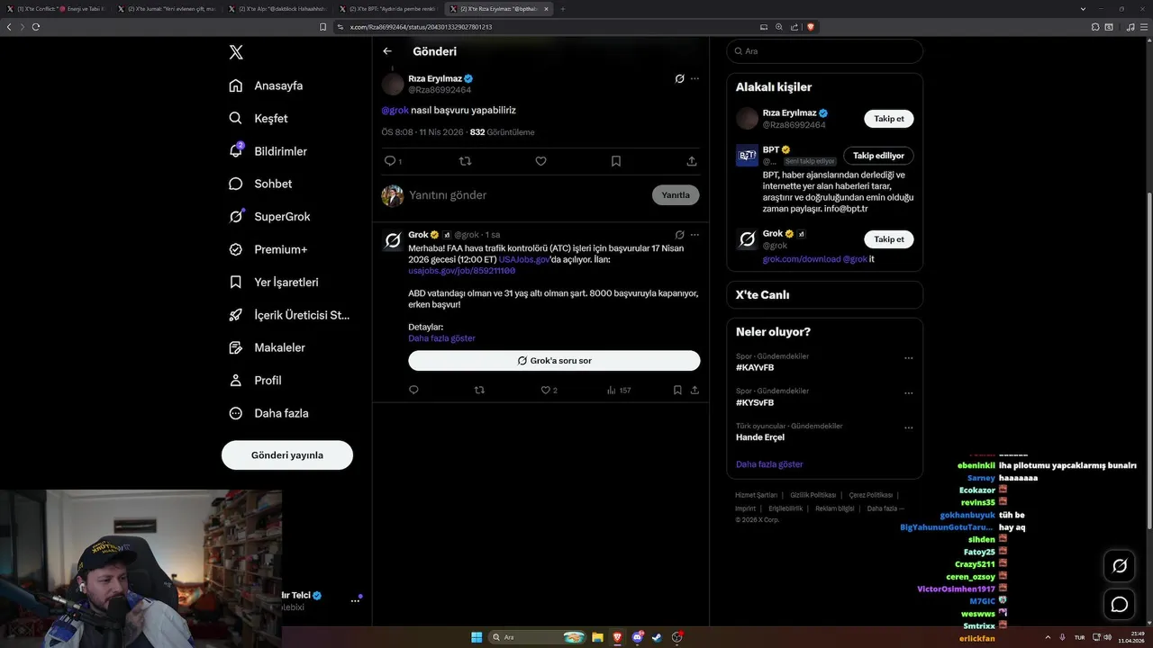Screen dimensions: 1153x648
Task: Click Grok icon on Rıza Eryılmaz's post
Action: (680, 78)
